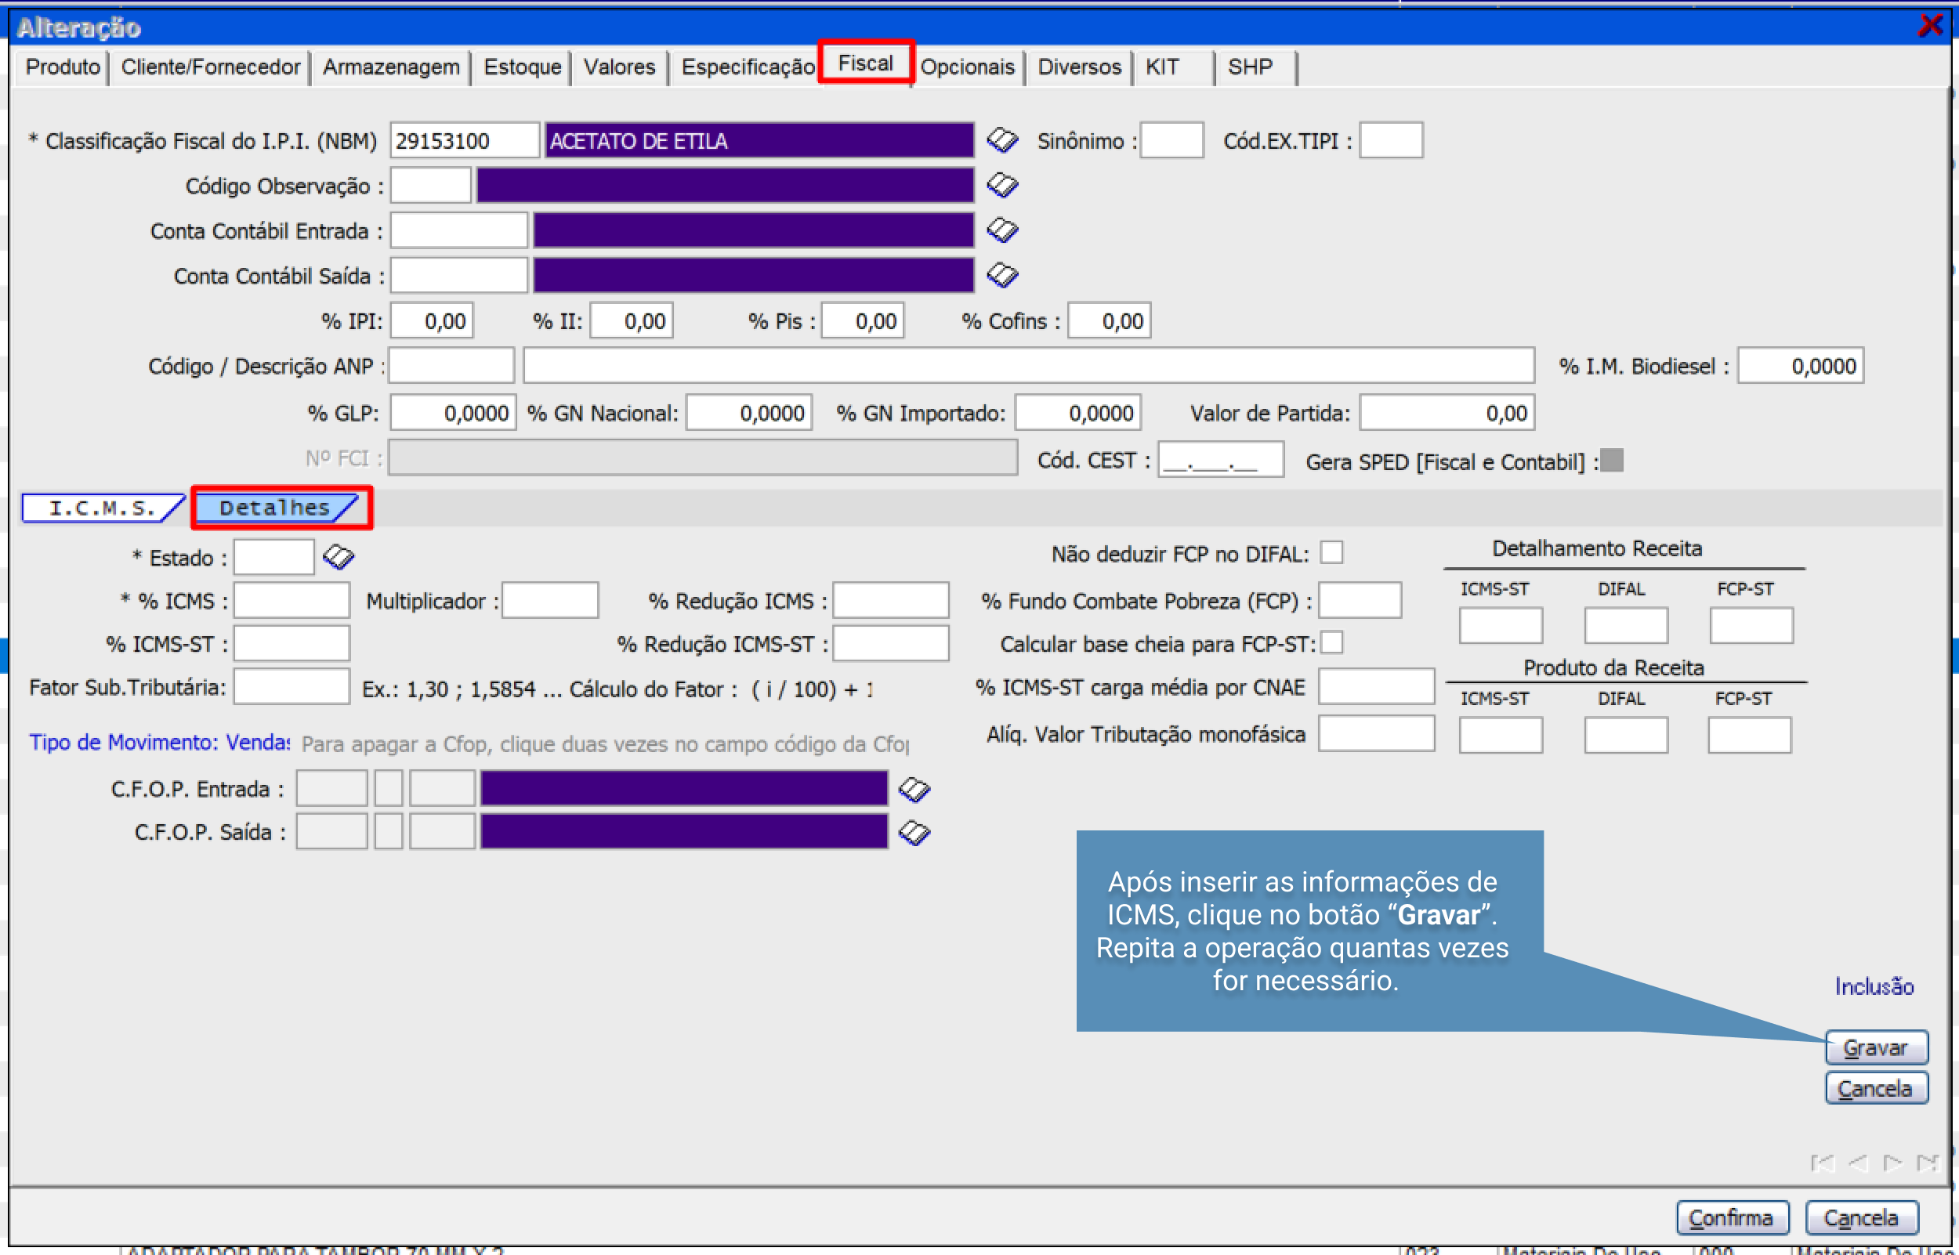The image size is (1959, 1255).
Task: Open C.F.O.P. Entrada lookup icon
Action: [x=914, y=789]
